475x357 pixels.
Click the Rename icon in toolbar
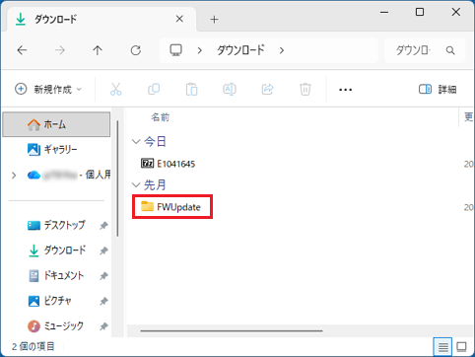tap(230, 89)
